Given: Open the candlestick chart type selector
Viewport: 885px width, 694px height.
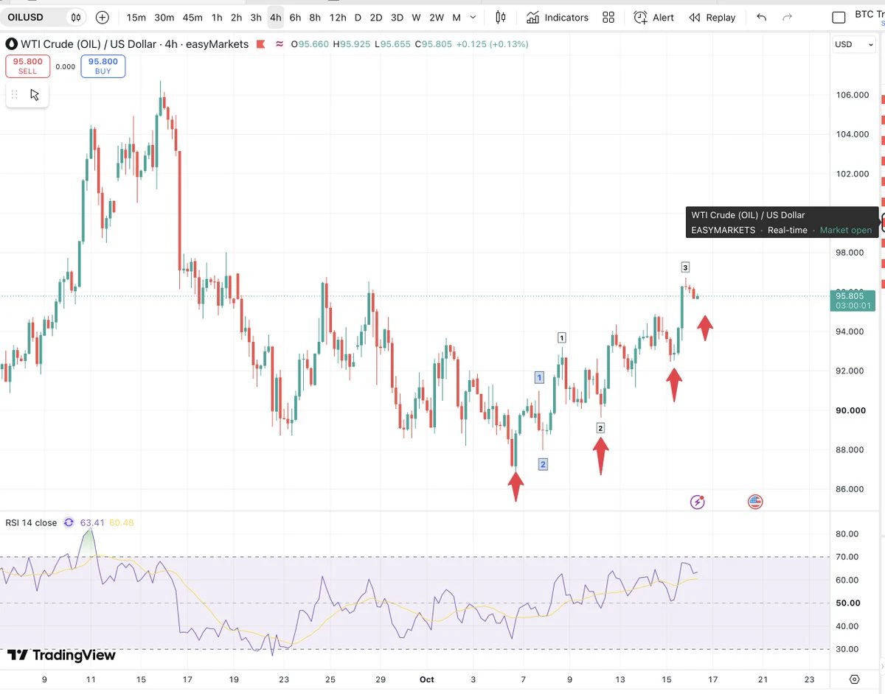Looking at the screenshot, I should [x=501, y=17].
